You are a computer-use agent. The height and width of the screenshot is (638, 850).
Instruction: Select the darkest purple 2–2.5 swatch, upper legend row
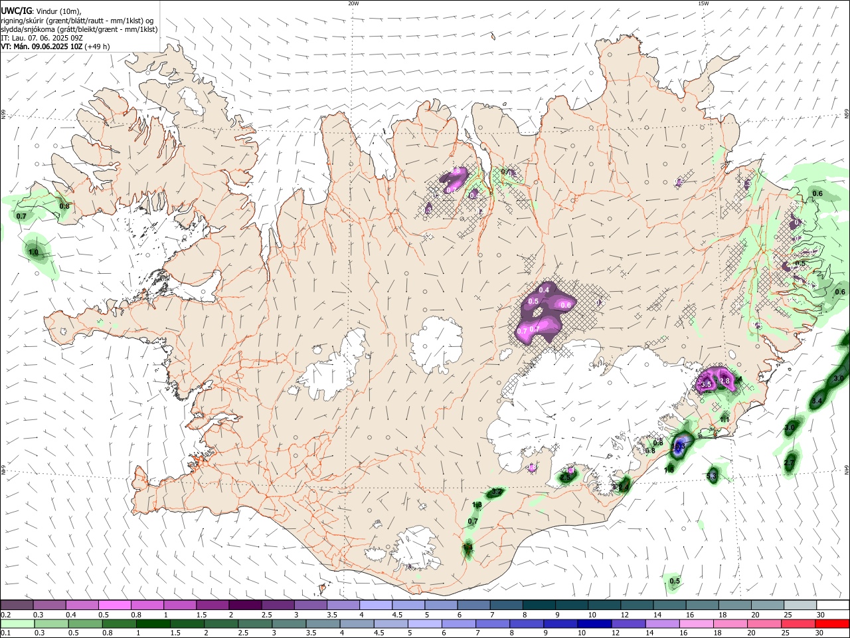[x=244, y=605]
